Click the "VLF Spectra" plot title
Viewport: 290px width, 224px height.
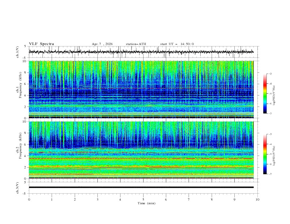pos(41,44)
